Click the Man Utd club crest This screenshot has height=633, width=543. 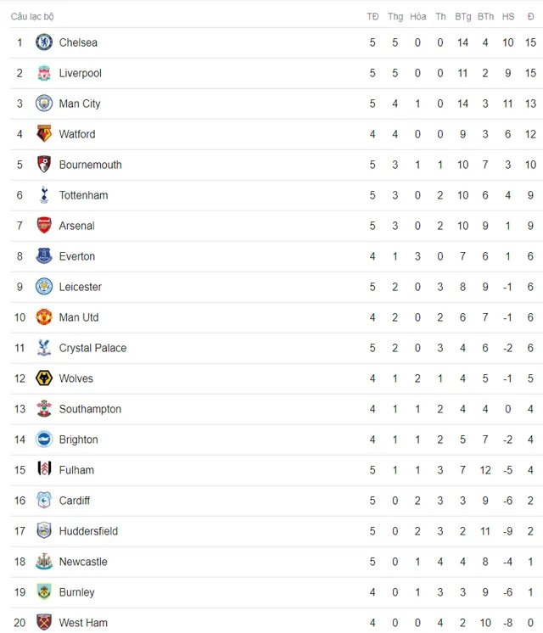point(44,317)
